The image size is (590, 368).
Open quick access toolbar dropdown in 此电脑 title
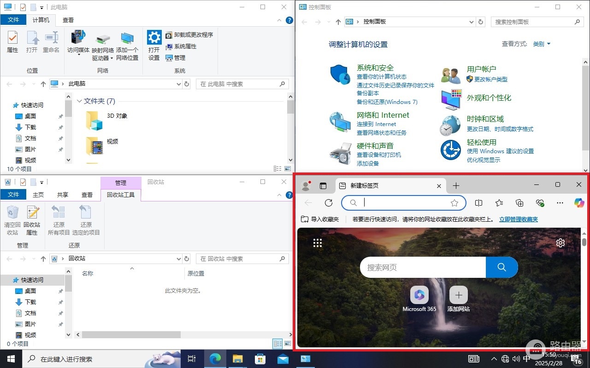click(41, 8)
